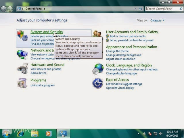184x138 pixels.
Task: Click Add a device
Action: [39, 73]
